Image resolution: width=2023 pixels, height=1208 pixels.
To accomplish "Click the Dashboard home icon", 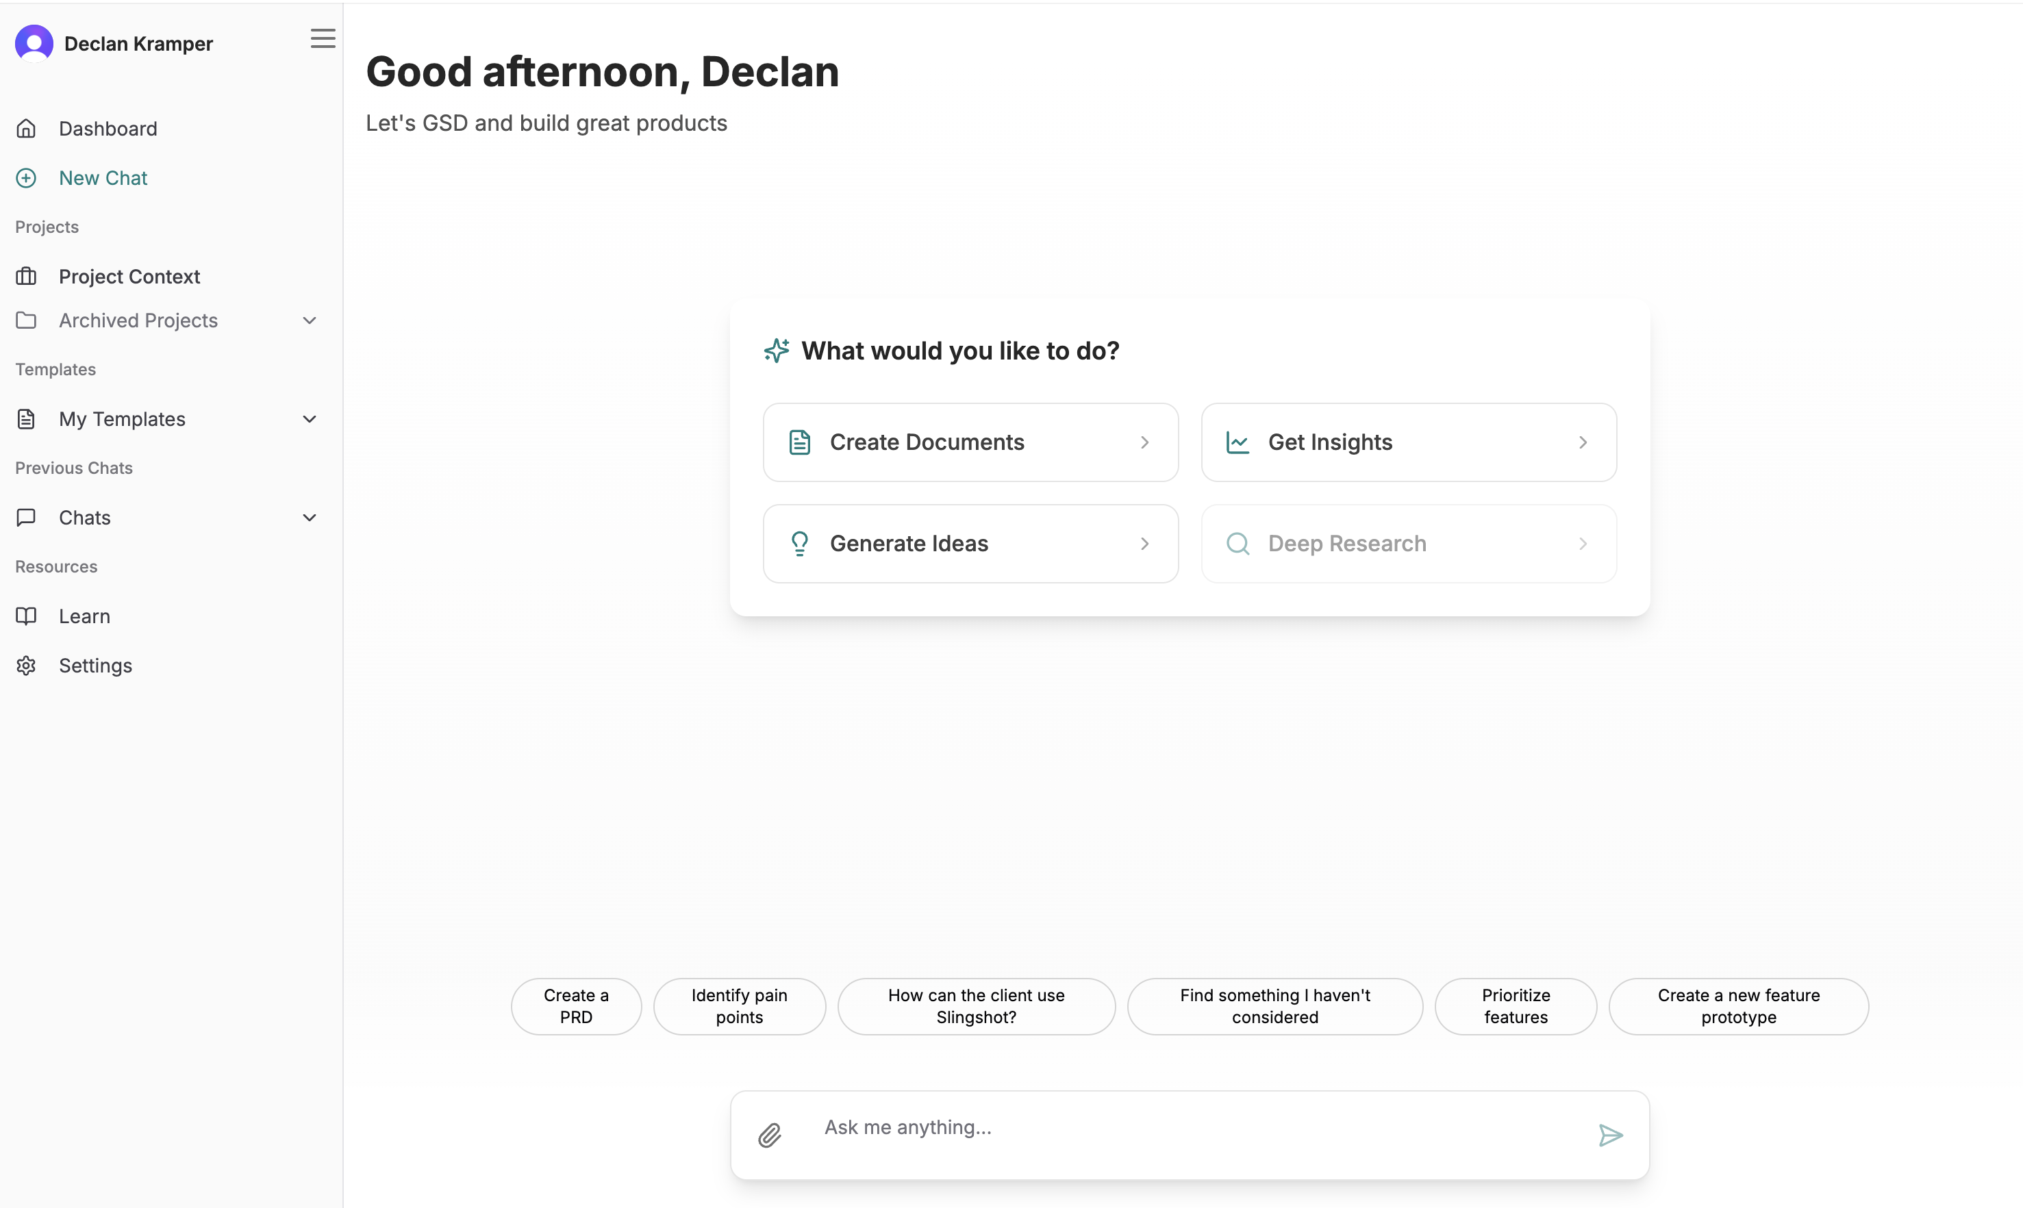I will (26, 129).
